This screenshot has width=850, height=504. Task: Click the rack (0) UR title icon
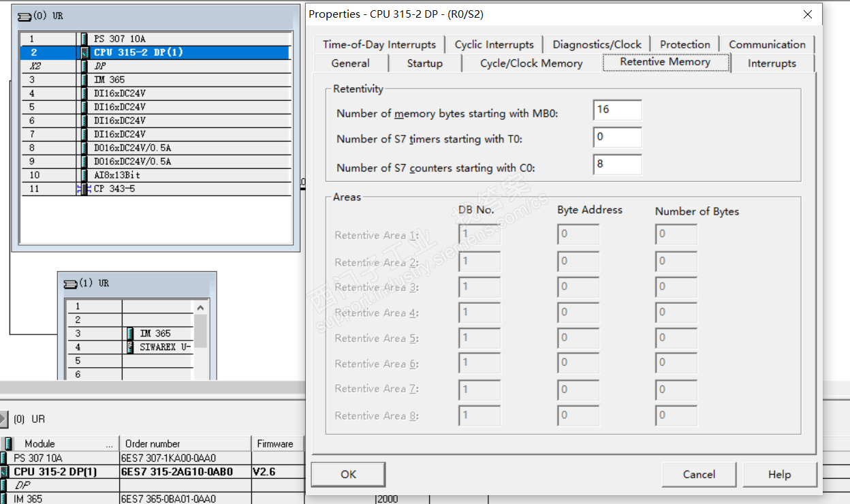[25, 16]
